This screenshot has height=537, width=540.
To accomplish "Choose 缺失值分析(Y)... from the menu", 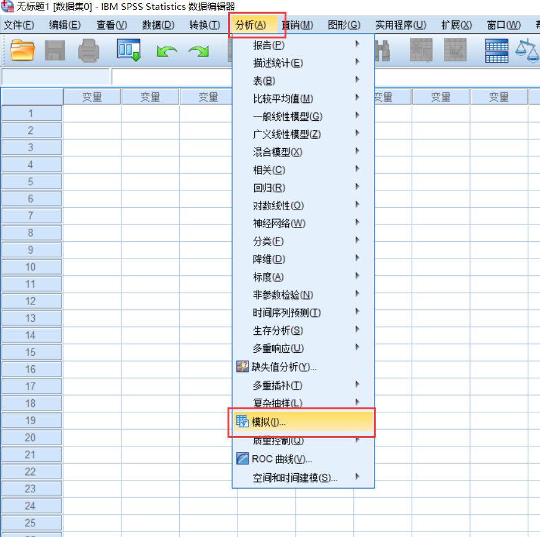I will (x=303, y=367).
